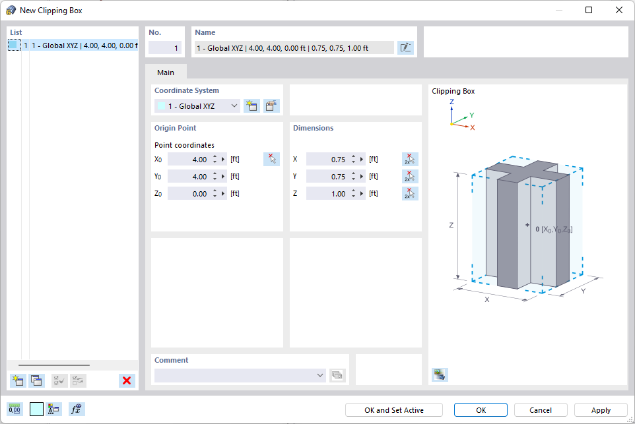Click the X0 value field 4.00

[189, 160]
